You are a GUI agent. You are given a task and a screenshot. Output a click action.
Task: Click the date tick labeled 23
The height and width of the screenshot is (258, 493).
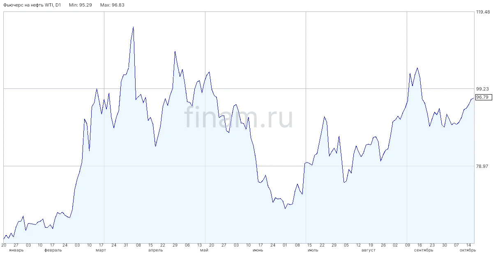432,245
